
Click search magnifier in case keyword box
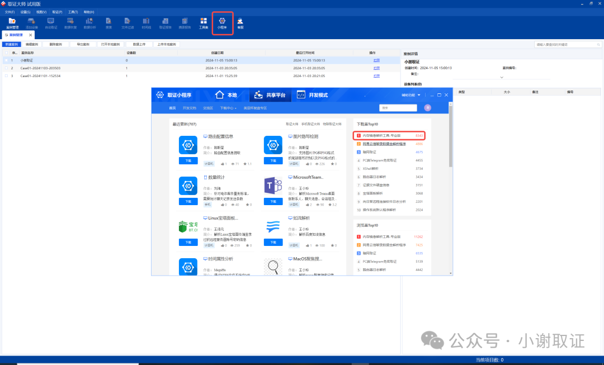click(598, 45)
